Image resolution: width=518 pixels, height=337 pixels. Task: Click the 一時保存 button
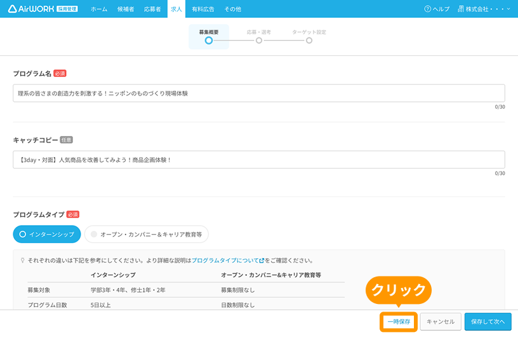tap(399, 322)
